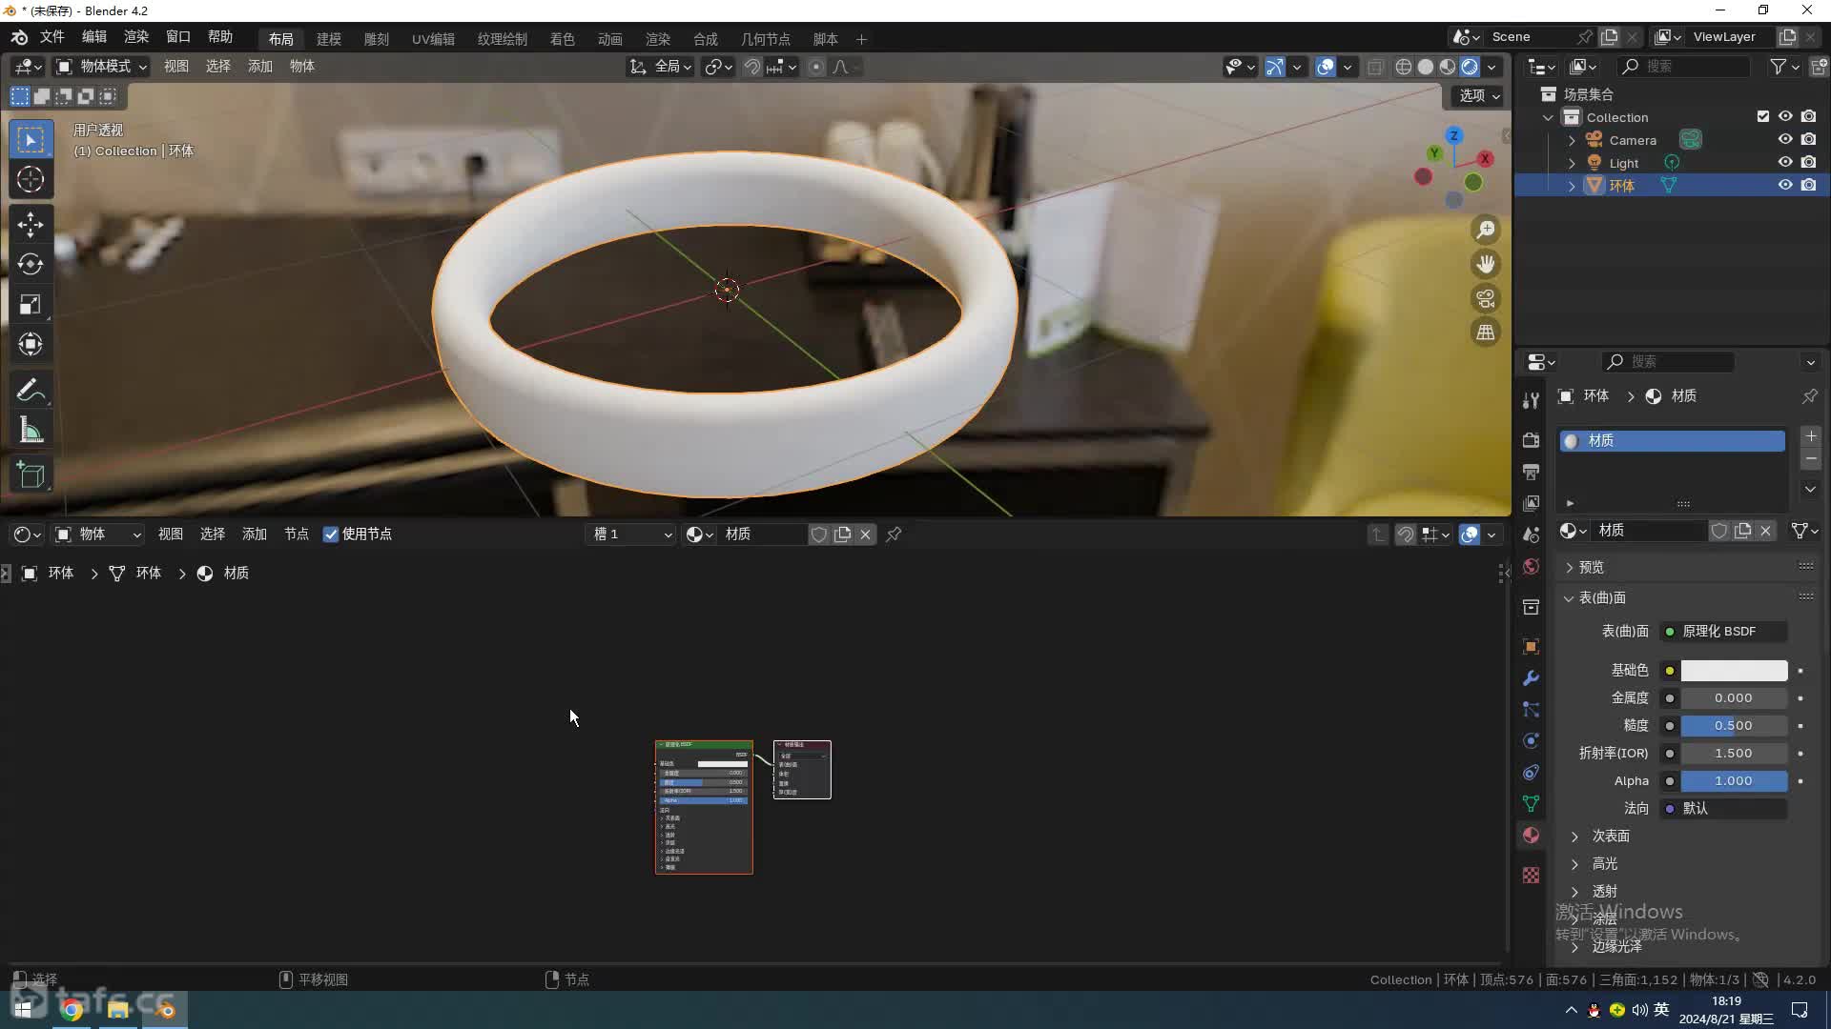The height and width of the screenshot is (1029, 1831).
Task: Open the Global transform orientation dropdown
Action: click(660, 67)
